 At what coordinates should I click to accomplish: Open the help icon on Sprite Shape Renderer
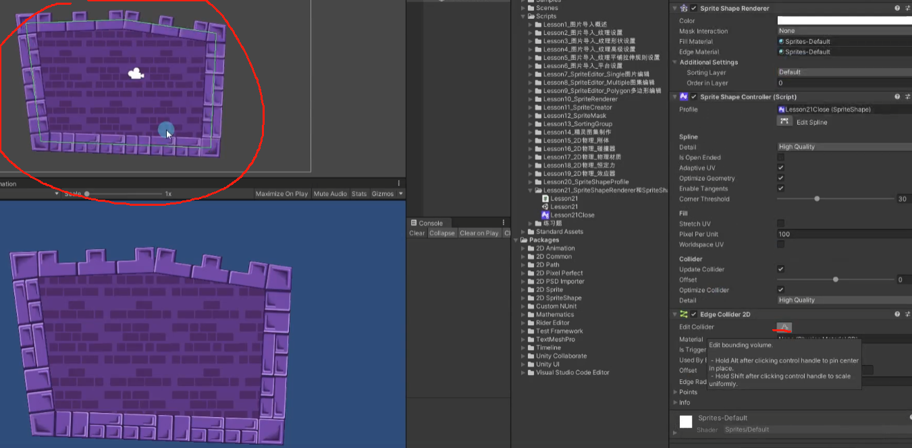896,7
